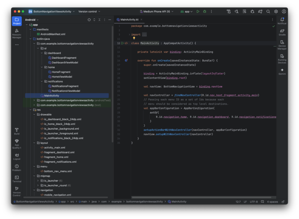Toggle the Project tool window
299x219 pixels.
point(17,21)
